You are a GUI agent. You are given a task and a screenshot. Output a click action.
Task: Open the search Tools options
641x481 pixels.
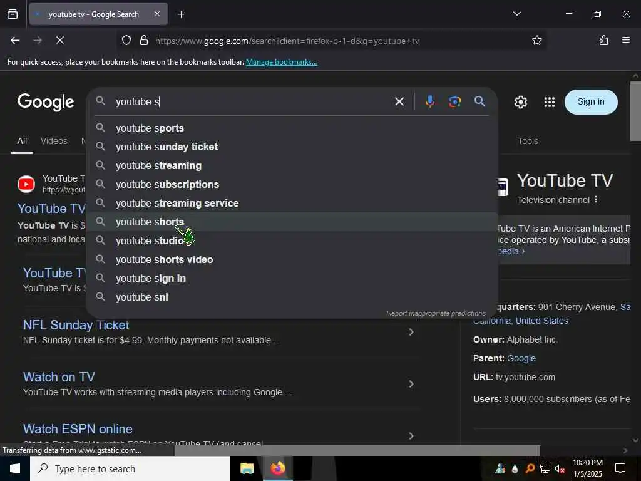[528, 141]
